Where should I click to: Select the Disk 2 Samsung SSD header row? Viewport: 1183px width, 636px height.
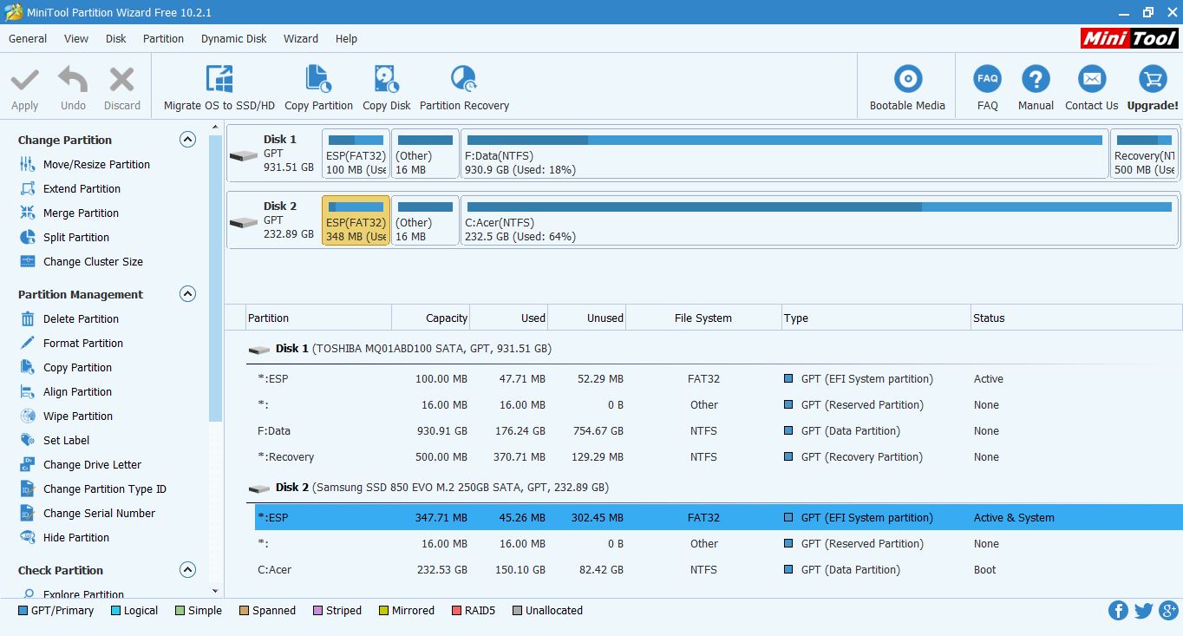click(x=714, y=487)
